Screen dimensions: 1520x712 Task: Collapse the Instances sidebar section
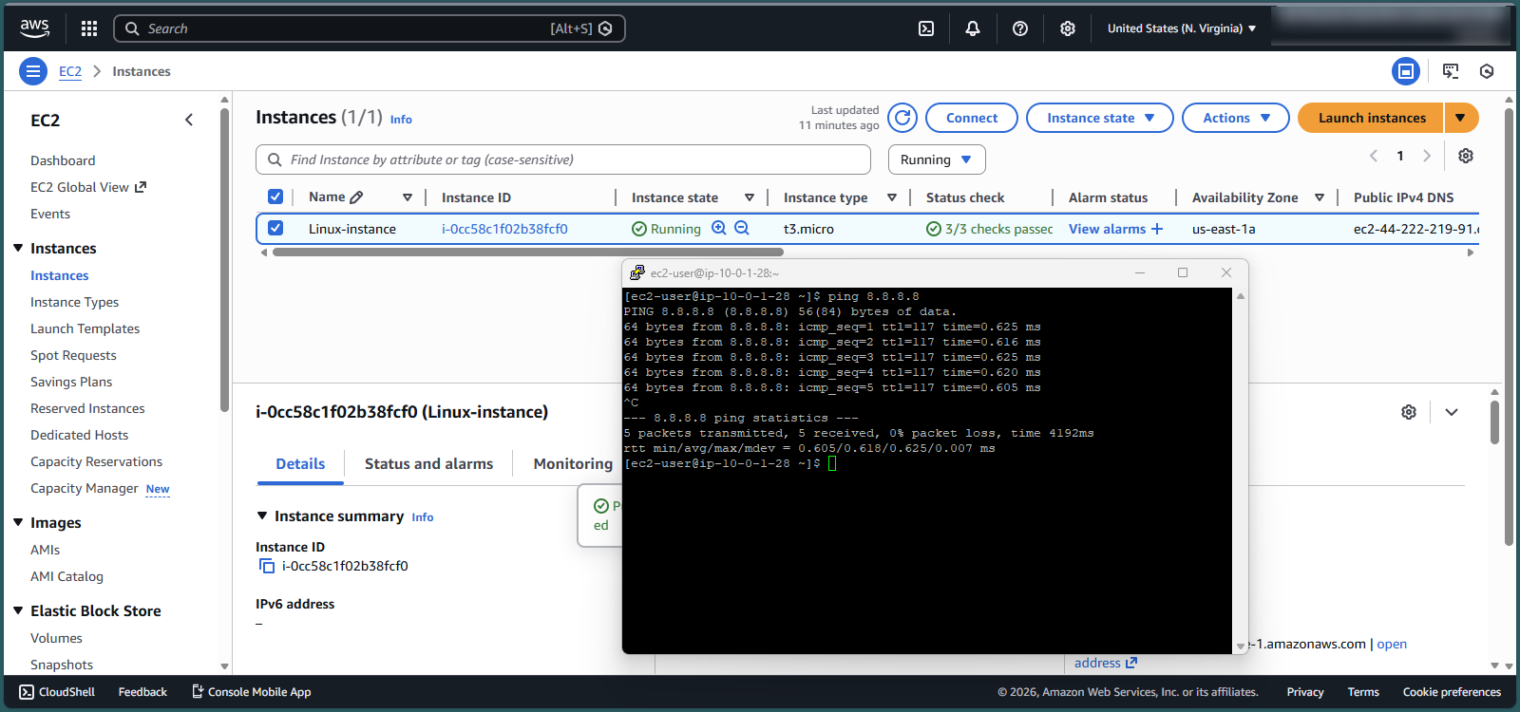(x=18, y=248)
